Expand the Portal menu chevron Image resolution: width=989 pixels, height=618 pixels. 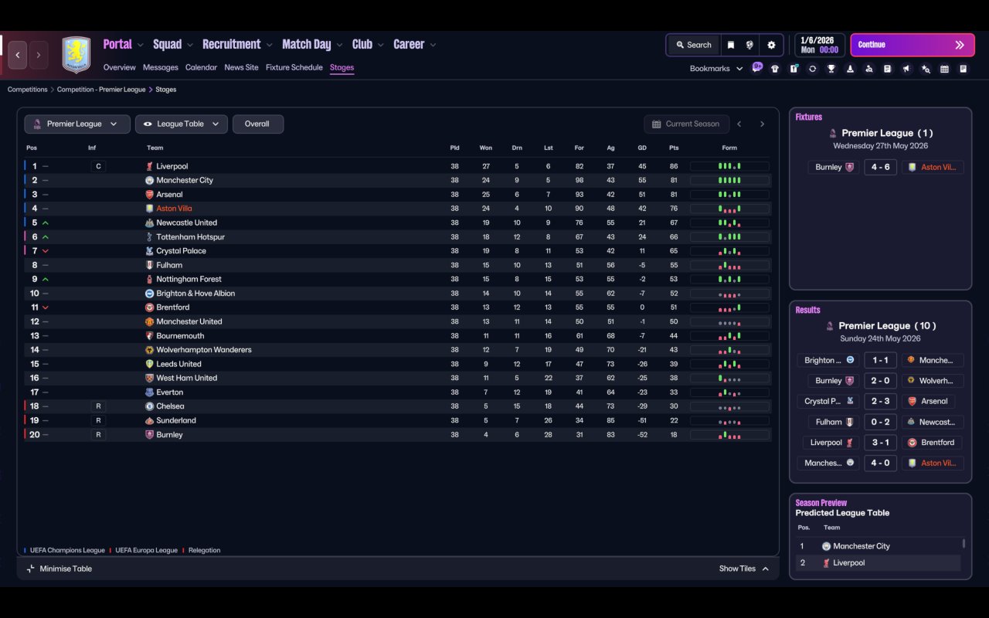click(x=140, y=45)
